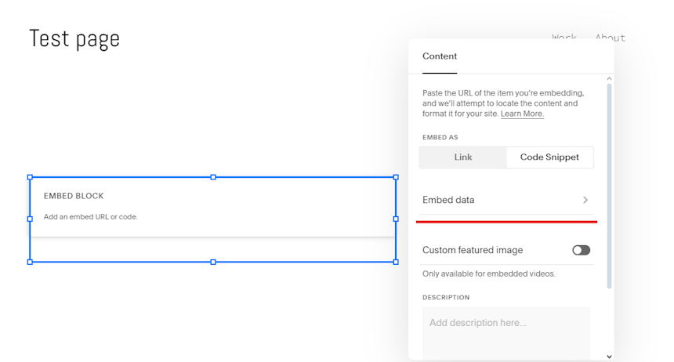Click the right-middle handle of embed block

pyautogui.click(x=396, y=219)
